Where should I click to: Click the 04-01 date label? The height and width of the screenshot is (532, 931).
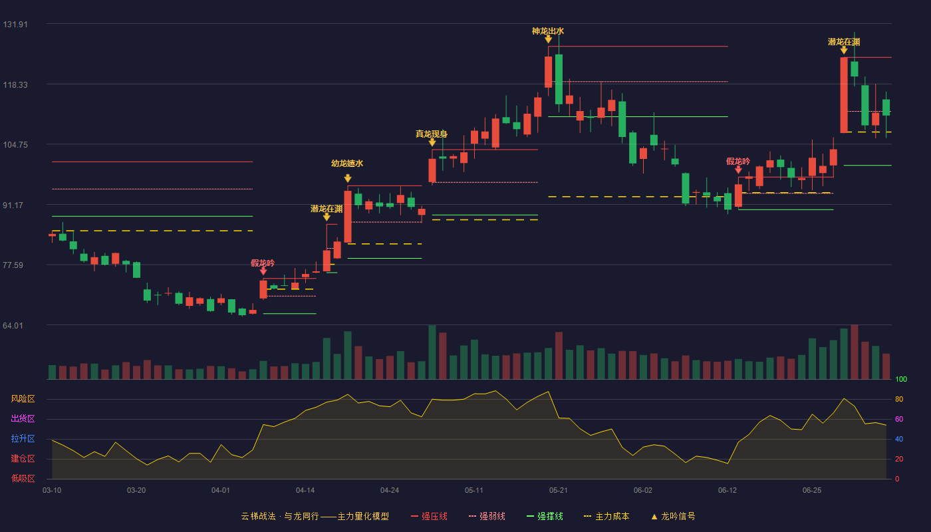point(221,490)
